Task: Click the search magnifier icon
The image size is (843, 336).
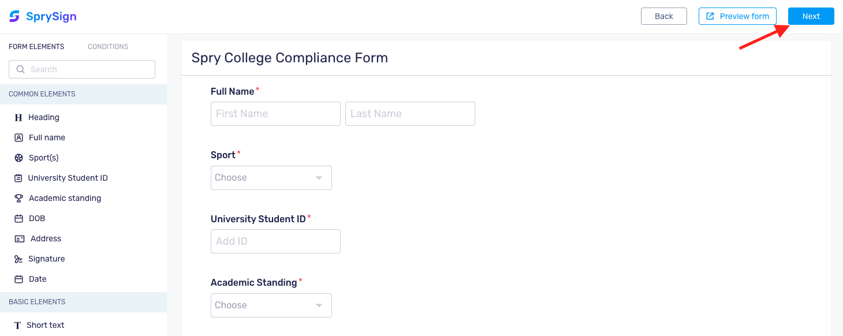Action: click(21, 69)
